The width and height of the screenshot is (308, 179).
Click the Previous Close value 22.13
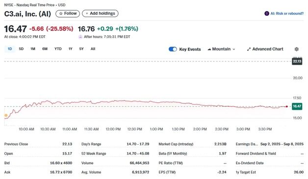coord(67,144)
